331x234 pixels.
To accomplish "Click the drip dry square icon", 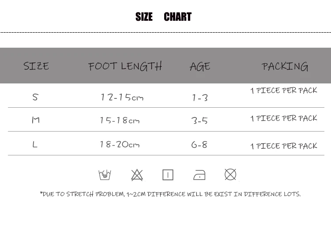I will 168,175.
